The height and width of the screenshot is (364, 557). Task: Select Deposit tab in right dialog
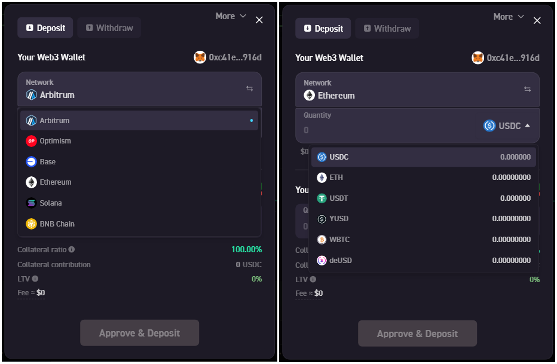(x=323, y=29)
